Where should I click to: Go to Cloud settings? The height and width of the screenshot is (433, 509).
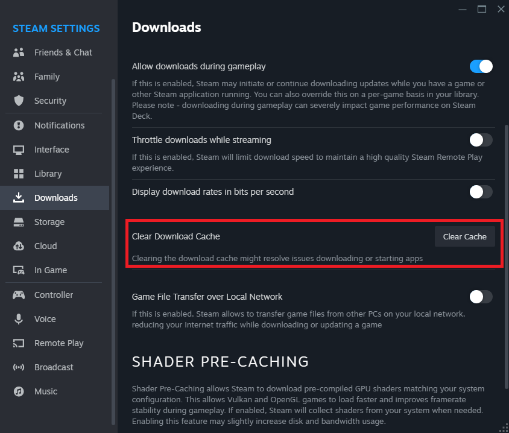tap(46, 246)
